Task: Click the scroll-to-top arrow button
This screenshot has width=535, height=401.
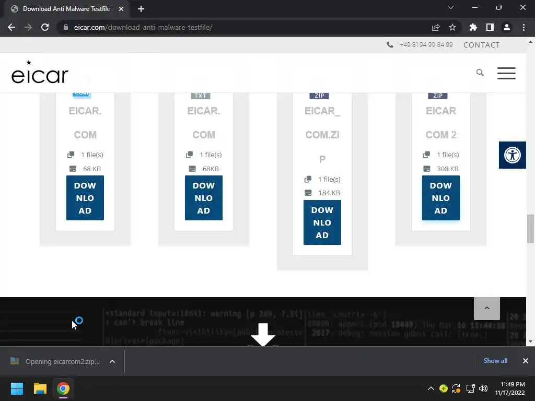Action: click(x=487, y=308)
